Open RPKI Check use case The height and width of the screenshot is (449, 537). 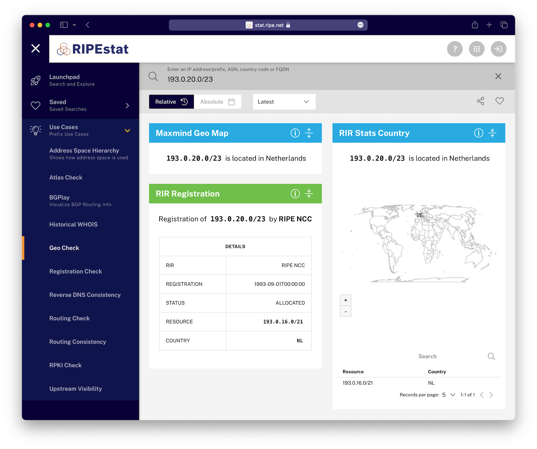click(65, 365)
